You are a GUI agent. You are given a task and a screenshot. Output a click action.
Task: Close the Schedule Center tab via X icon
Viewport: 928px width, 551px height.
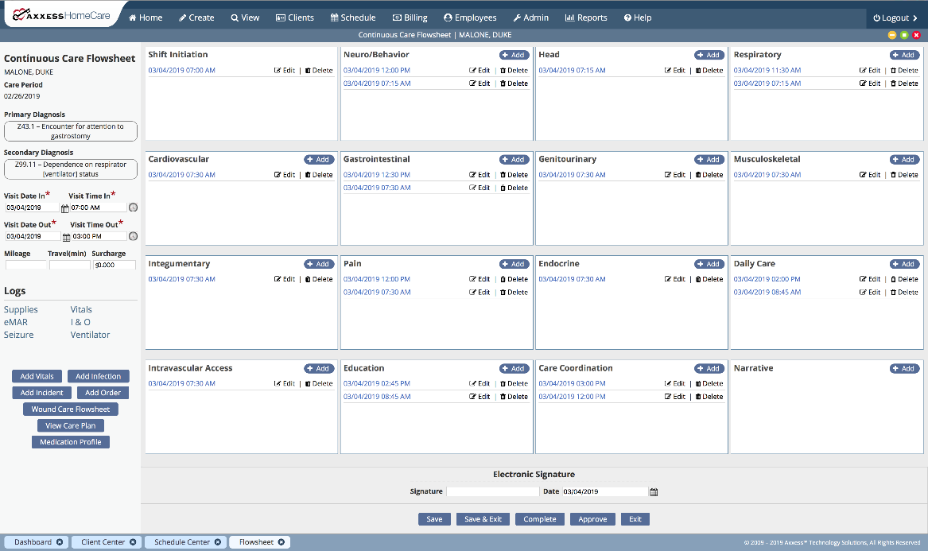pos(215,542)
